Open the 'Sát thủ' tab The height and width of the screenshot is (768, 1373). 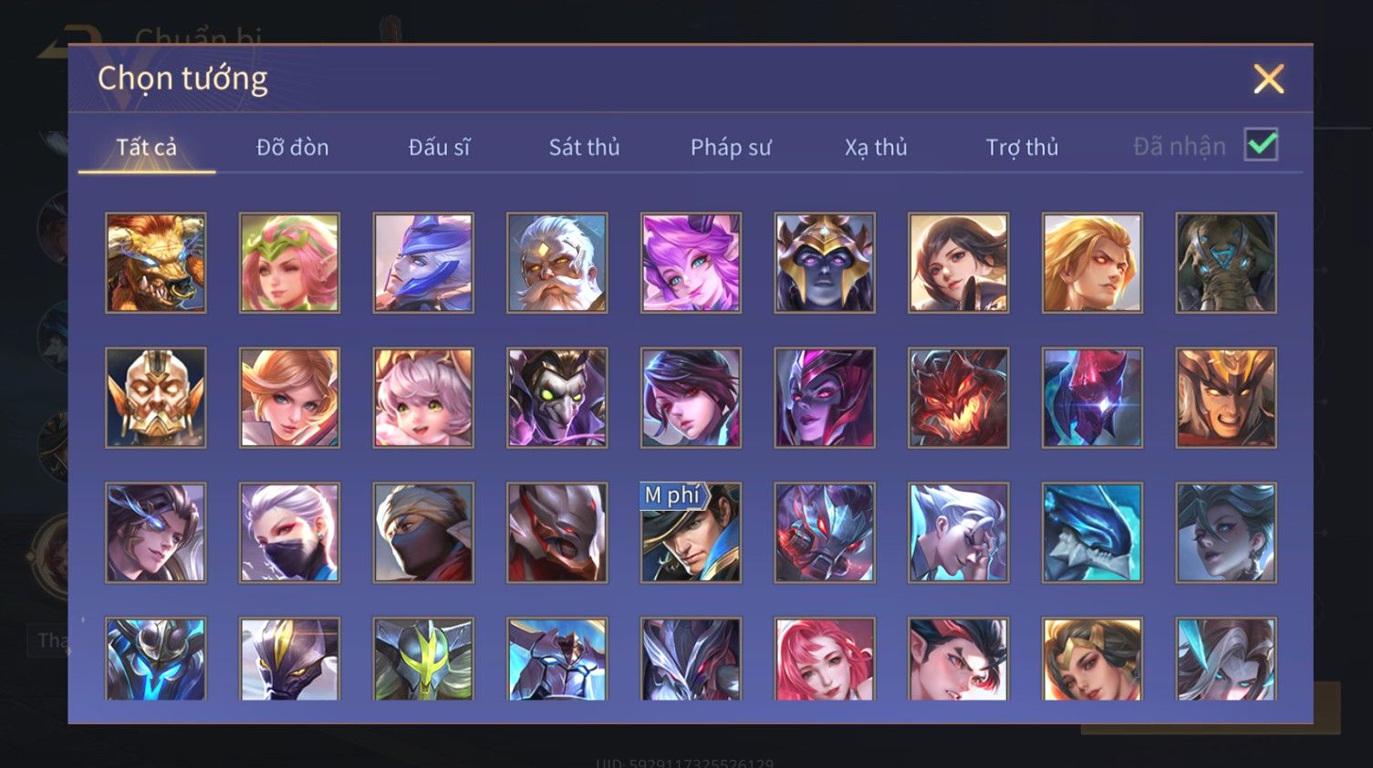(584, 147)
